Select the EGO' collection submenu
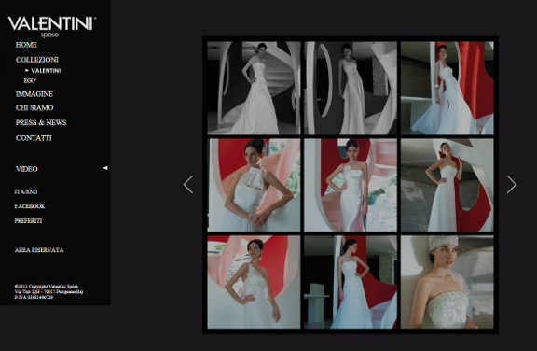This screenshot has width=537, height=351. tap(30, 81)
